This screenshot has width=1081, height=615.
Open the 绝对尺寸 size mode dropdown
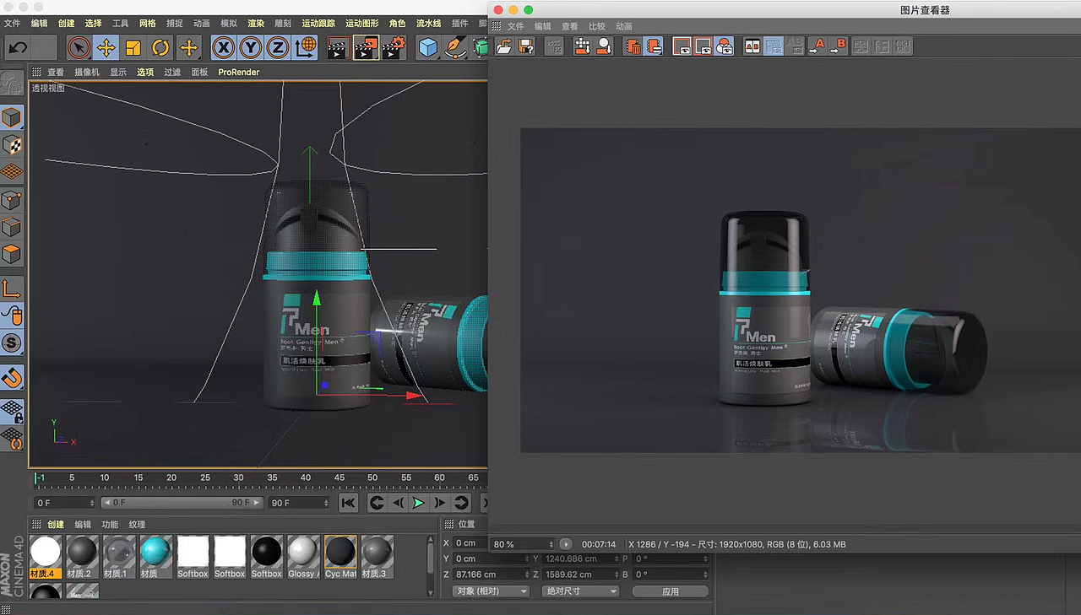click(582, 591)
